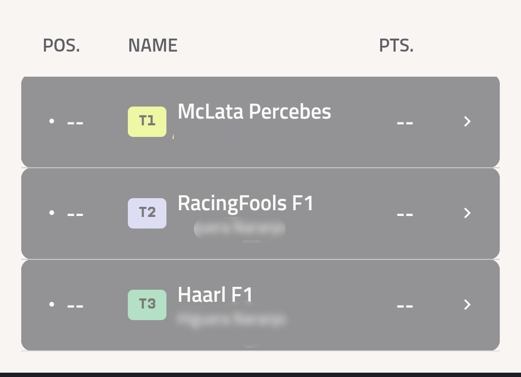Click Haarl F1 position dashes
Screen dimensions: 521x377
(75, 305)
